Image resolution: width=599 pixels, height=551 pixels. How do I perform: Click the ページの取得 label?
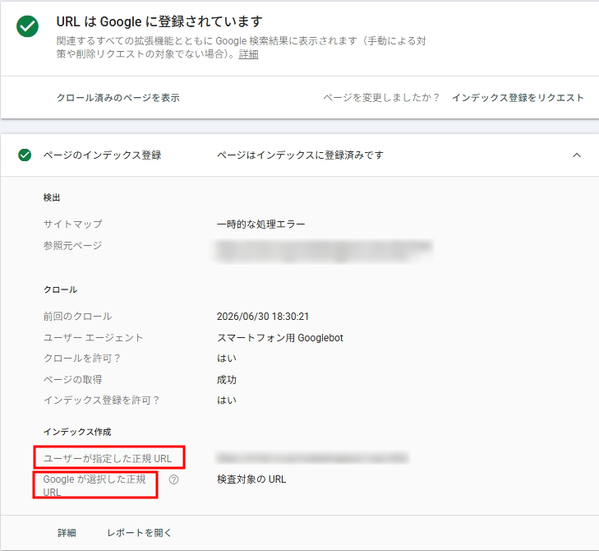click(72, 379)
